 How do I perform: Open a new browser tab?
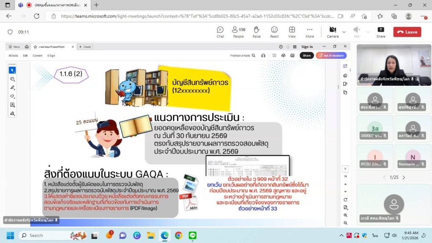pos(96,5)
